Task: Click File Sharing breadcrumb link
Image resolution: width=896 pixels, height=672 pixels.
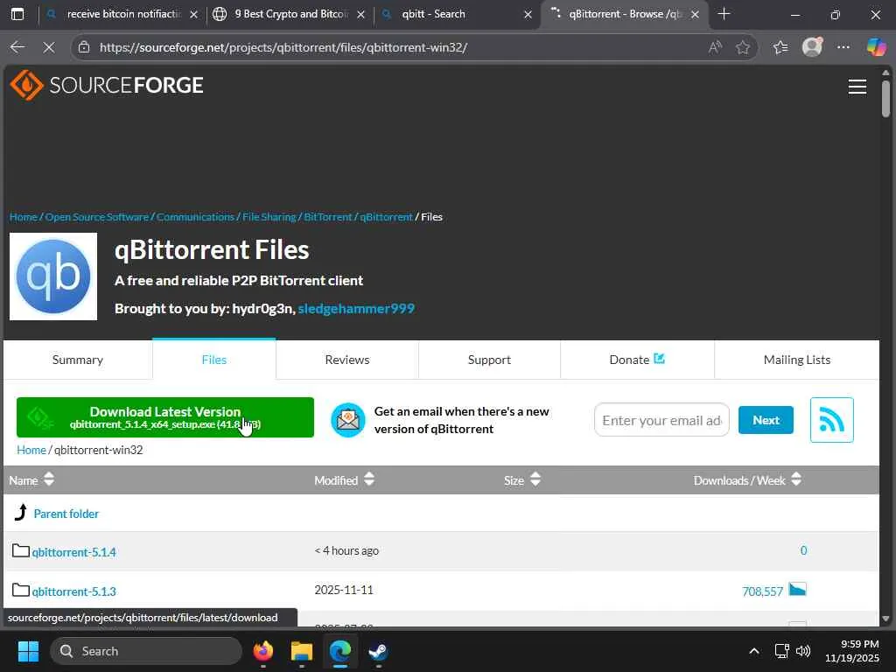Action: 269,217
